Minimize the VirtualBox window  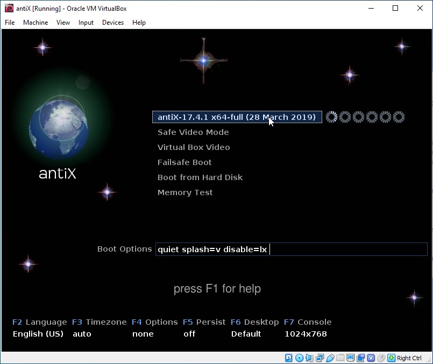pos(371,8)
